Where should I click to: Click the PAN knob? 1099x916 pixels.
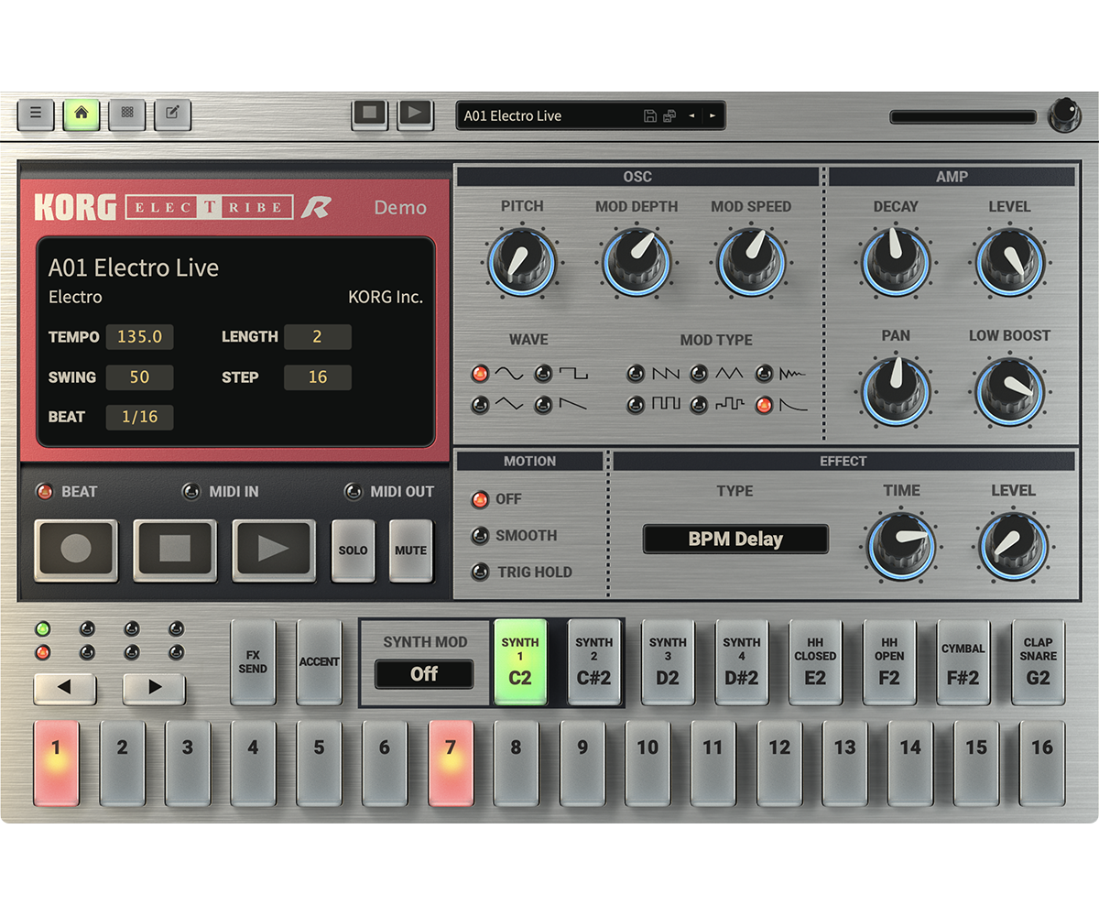click(896, 391)
